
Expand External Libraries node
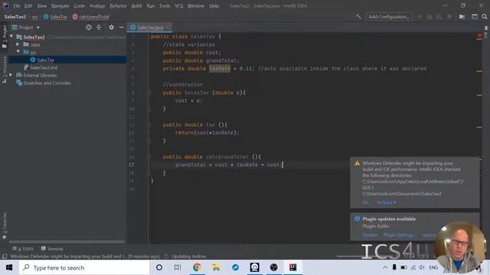[11, 75]
